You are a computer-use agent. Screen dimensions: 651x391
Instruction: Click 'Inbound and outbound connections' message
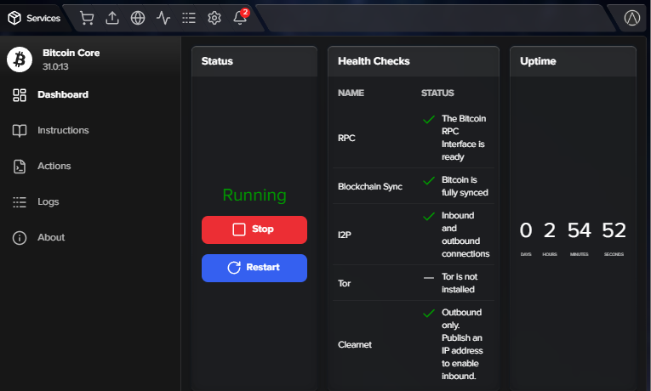[465, 235]
